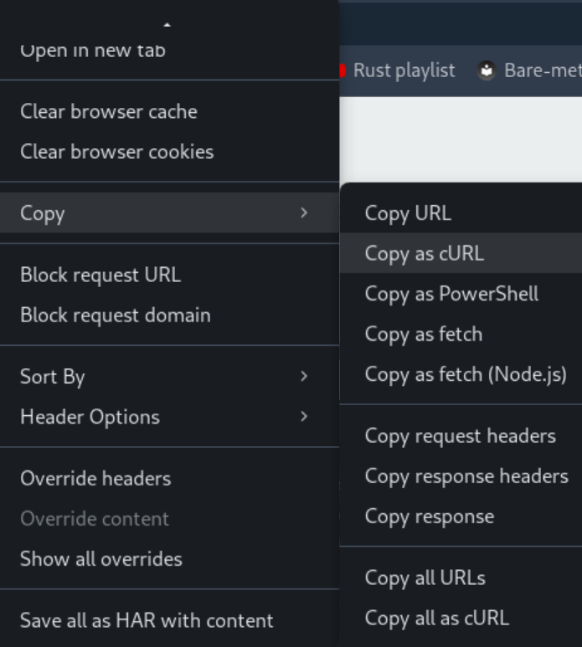This screenshot has height=647, width=582.
Task: Select Copy as fetch (Node.js)
Action: pos(466,374)
